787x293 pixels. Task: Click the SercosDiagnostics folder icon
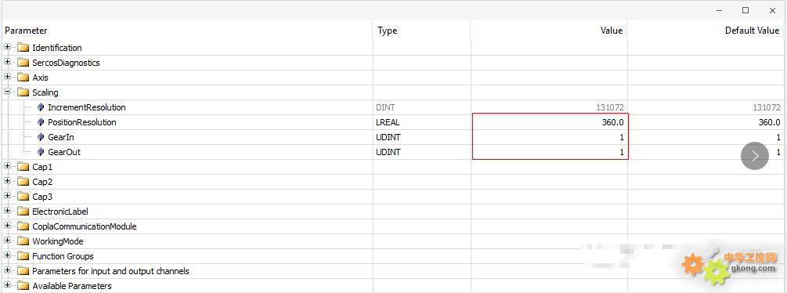[23, 63]
